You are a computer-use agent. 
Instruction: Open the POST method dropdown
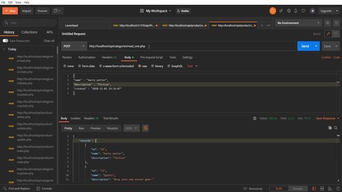(x=74, y=46)
